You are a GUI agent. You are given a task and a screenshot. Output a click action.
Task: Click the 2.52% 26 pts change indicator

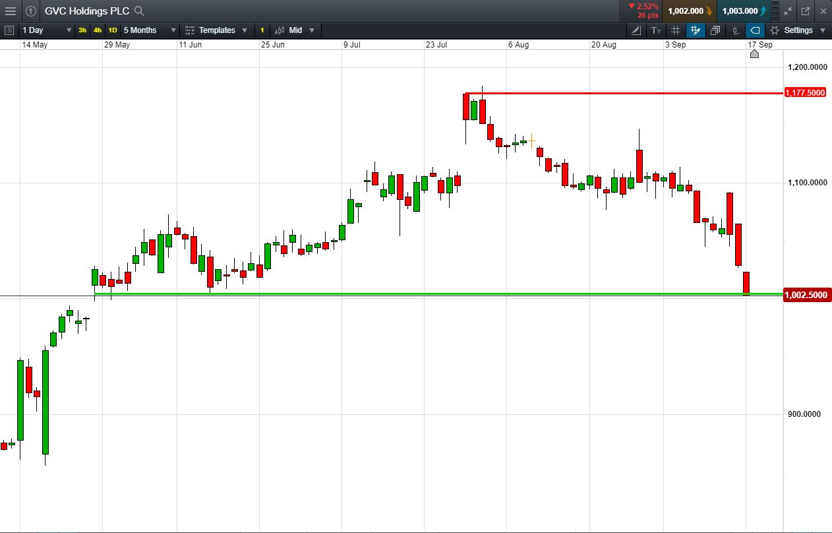643,11
